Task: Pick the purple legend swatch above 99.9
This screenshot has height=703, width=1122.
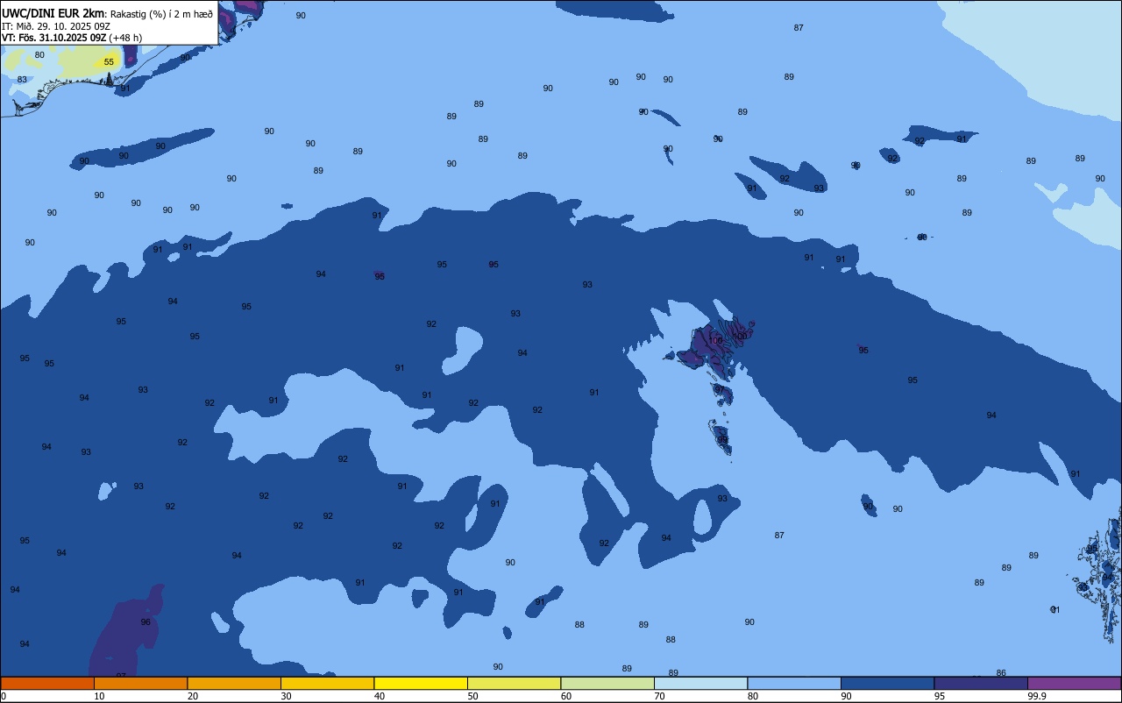Action: point(1074,683)
